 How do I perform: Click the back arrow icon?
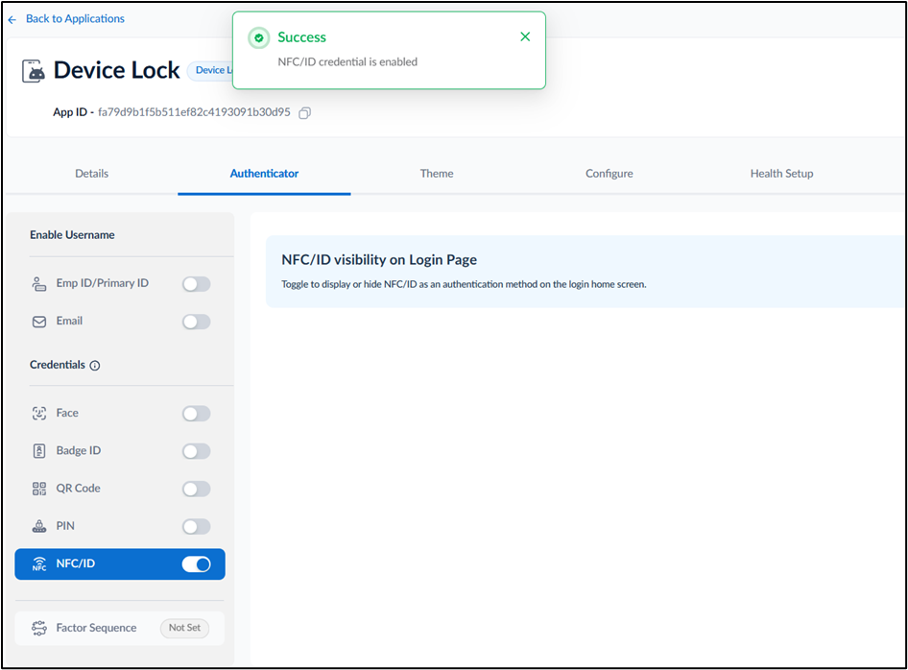click(12, 20)
